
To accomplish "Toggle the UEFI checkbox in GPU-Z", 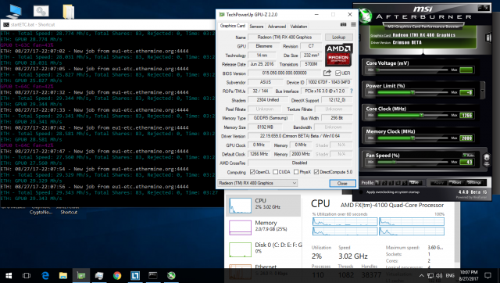I will [338, 73].
